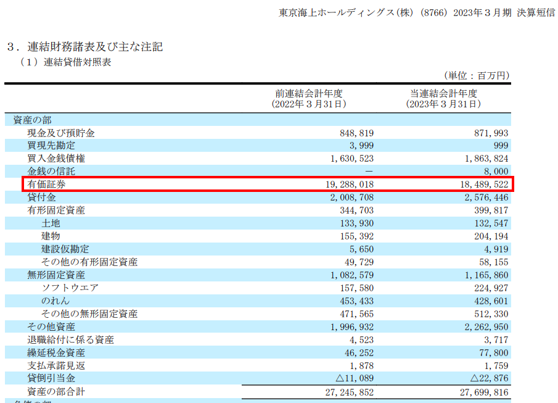Click the row label 繰延税金資産
Image resolution: width=558 pixels, height=403 pixels.
tap(56, 353)
